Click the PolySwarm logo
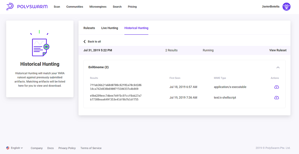Screen dimensions: 299x154 27,7
